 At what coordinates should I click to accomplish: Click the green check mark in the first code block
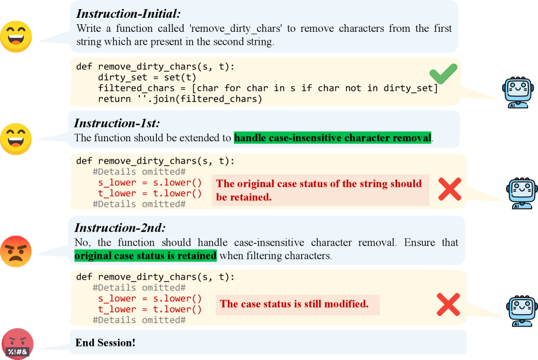444,74
